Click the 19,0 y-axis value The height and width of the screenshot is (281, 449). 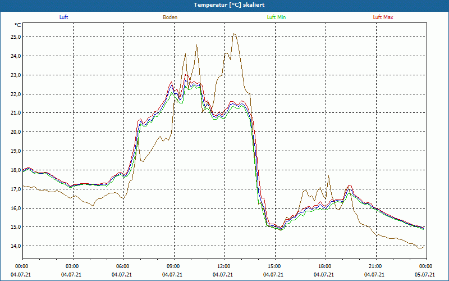[x=16, y=151]
